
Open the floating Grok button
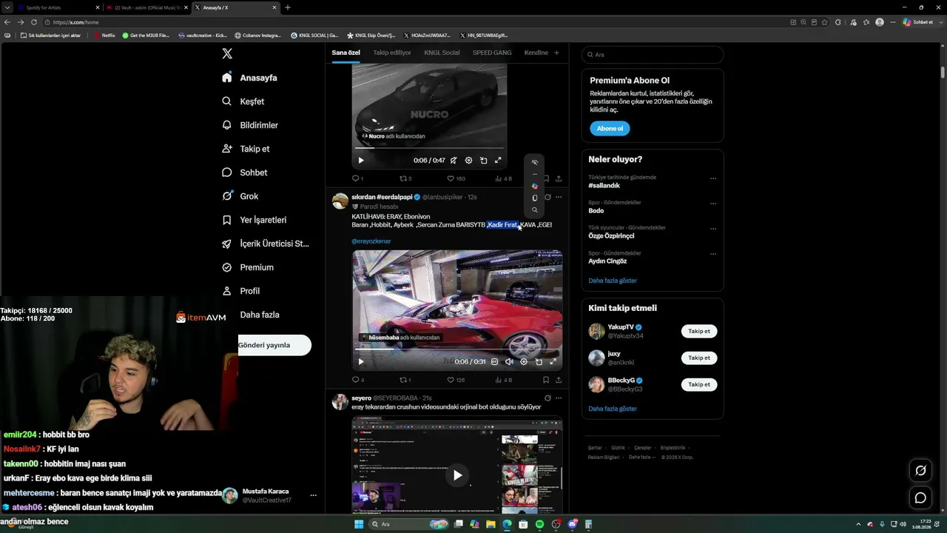tap(920, 470)
